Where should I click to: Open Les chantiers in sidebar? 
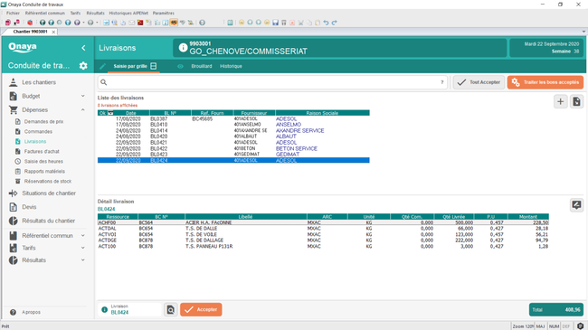(x=39, y=82)
